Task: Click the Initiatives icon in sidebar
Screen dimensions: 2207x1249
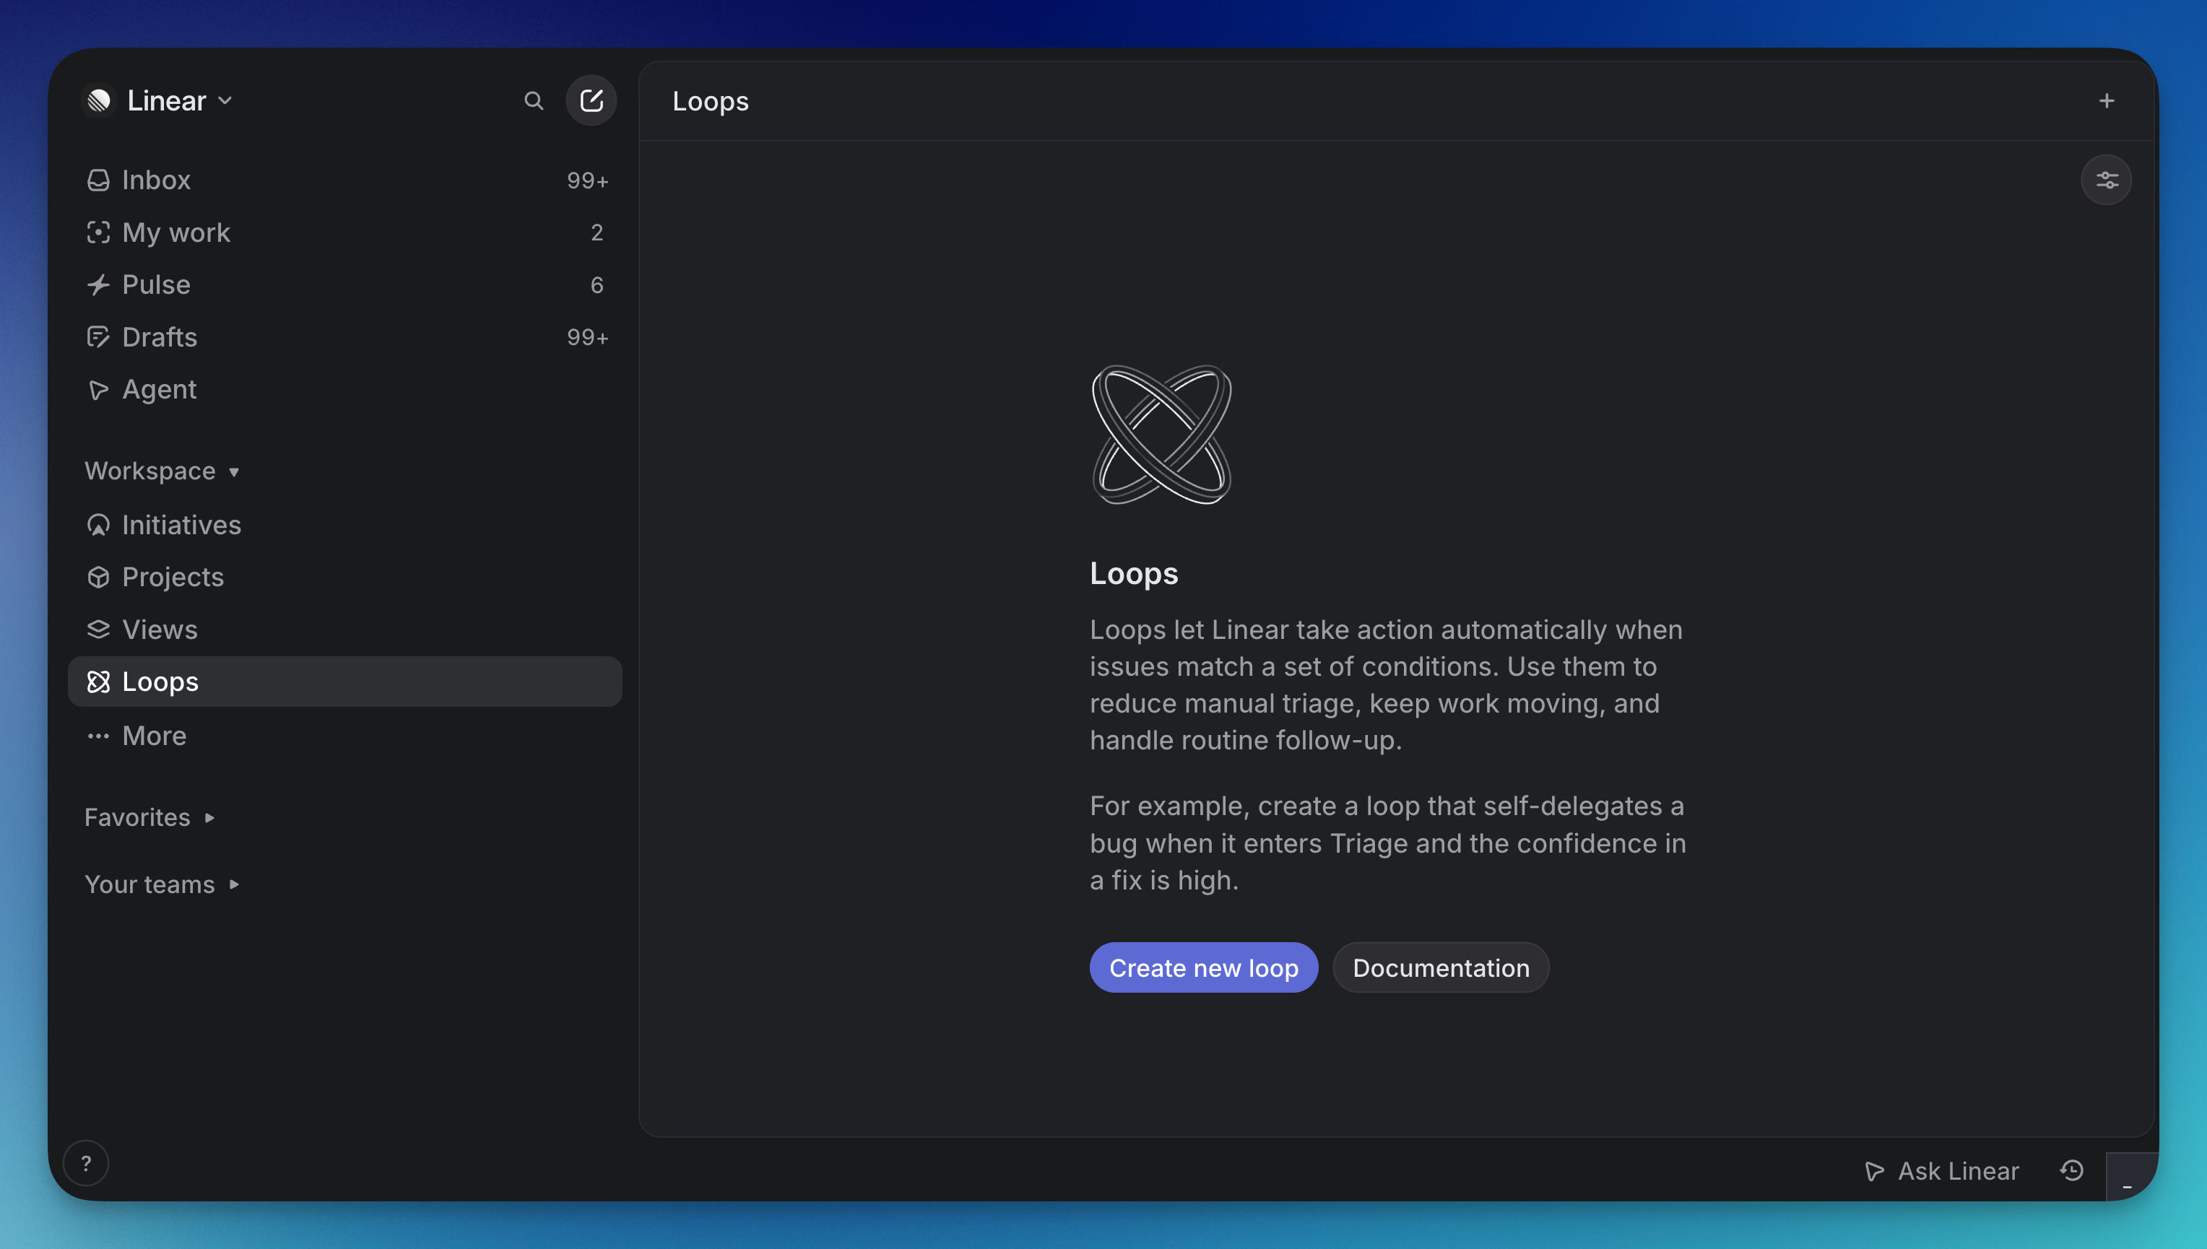Action: [99, 525]
